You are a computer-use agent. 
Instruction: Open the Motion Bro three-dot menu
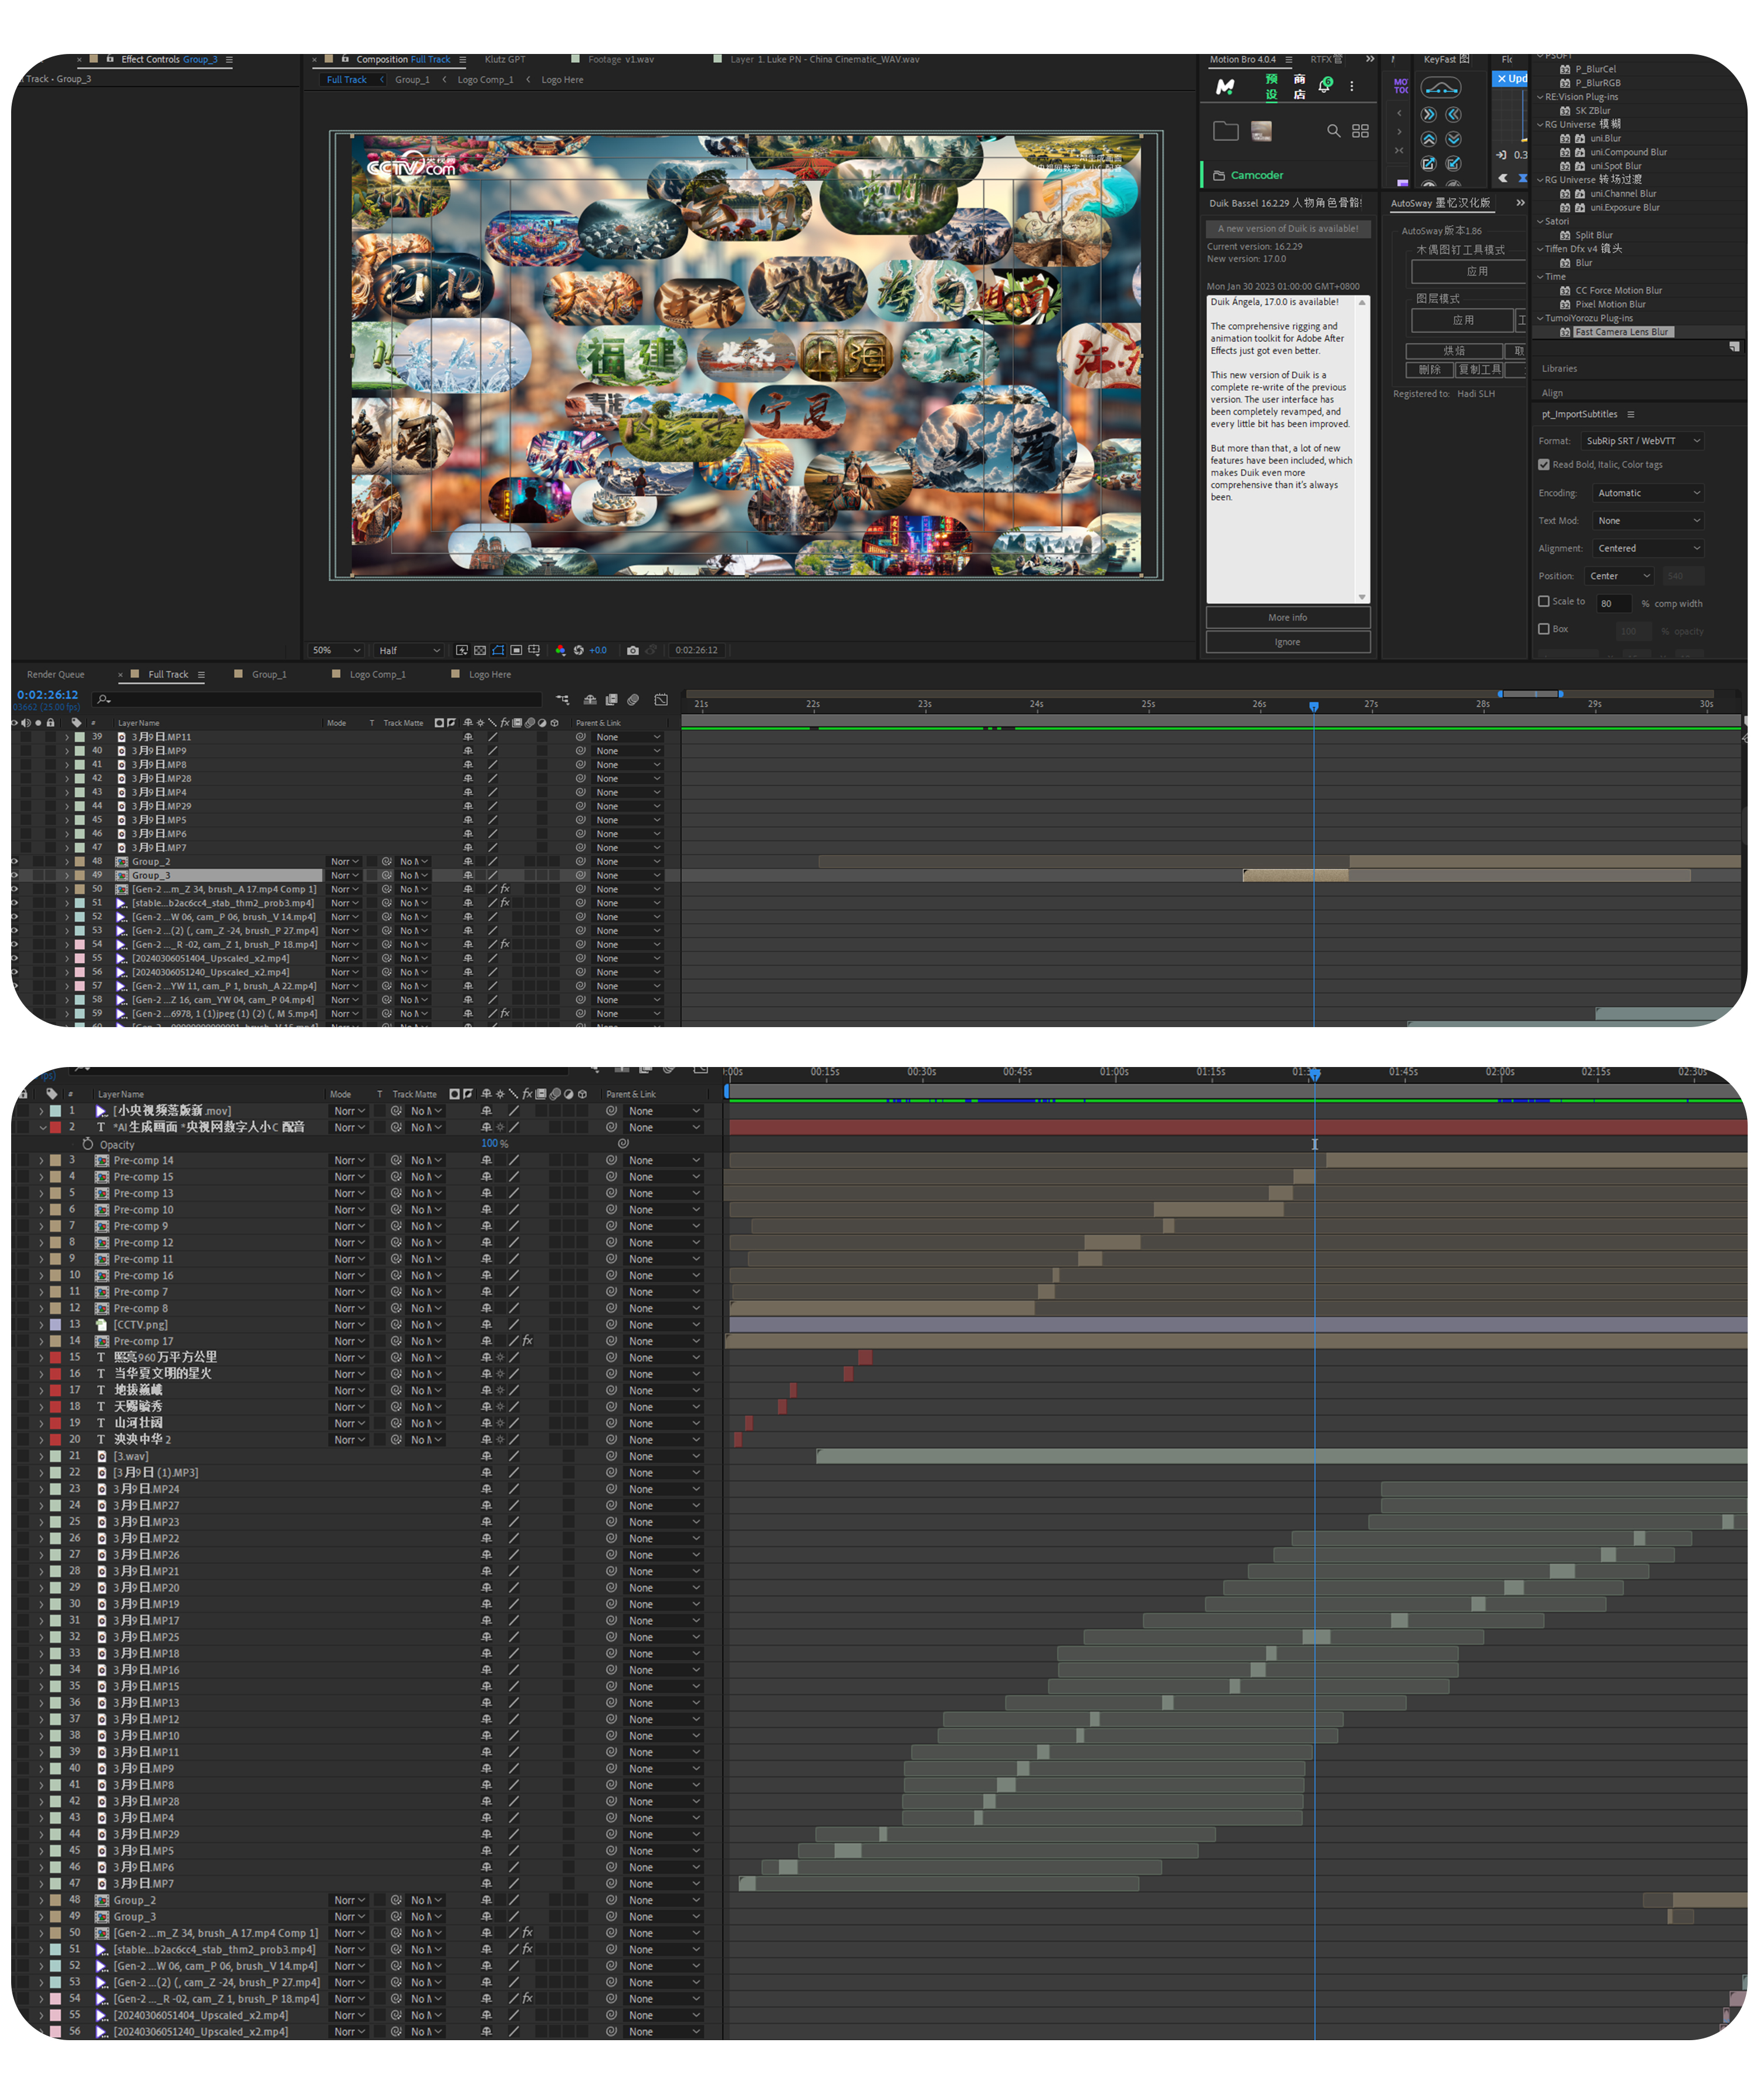pyautogui.click(x=1352, y=87)
